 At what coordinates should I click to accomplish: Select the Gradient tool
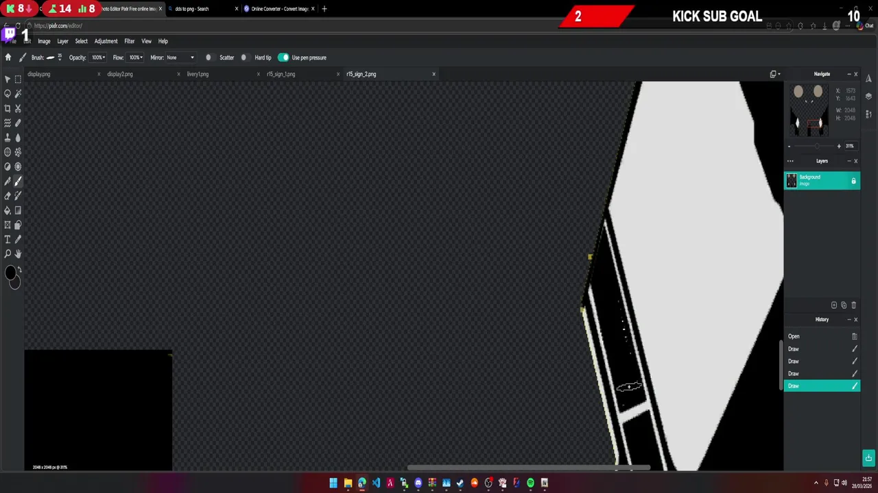pyautogui.click(x=18, y=210)
